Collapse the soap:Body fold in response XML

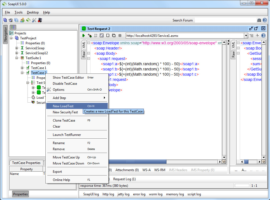[238, 48]
